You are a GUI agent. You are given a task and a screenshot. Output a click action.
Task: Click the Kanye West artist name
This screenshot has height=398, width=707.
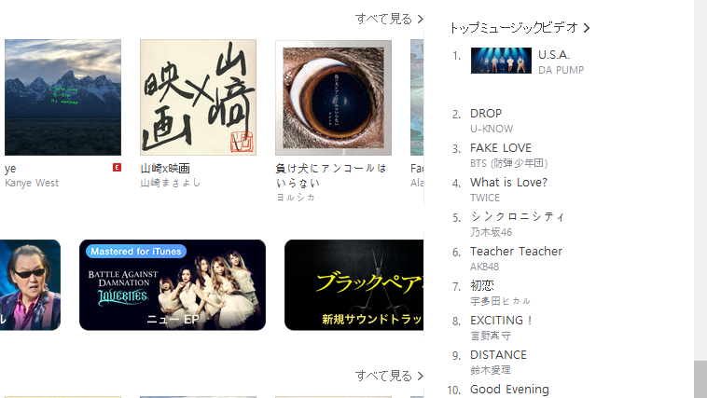(32, 183)
